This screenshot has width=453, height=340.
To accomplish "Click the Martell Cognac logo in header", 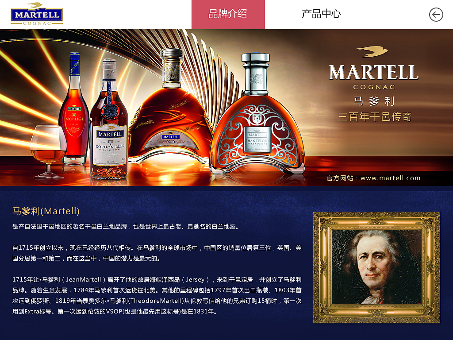I will coord(37,14).
